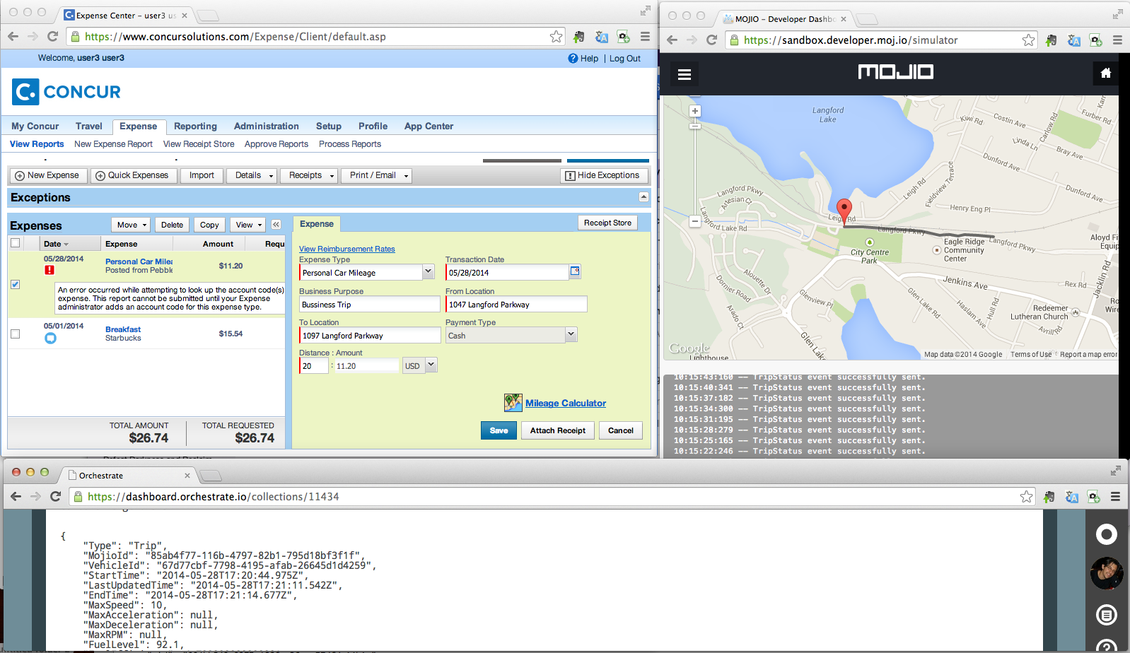
Task: Click the Save button
Action: [x=499, y=430]
